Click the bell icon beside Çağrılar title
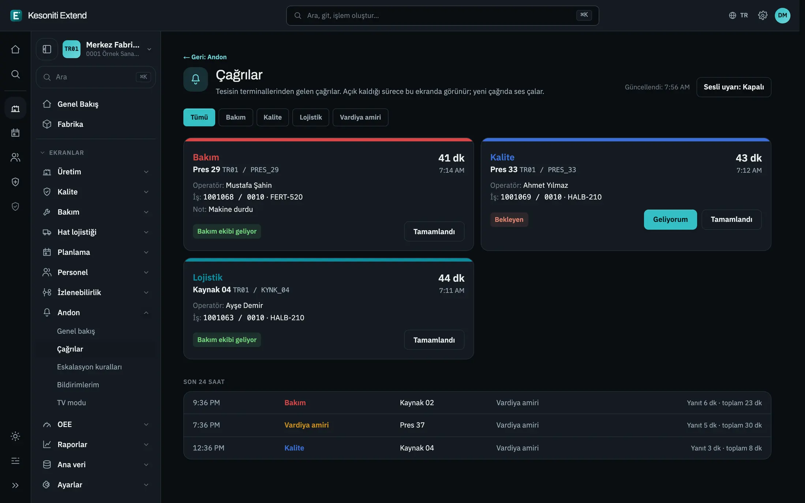This screenshot has height=503, width=805. click(x=196, y=79)
